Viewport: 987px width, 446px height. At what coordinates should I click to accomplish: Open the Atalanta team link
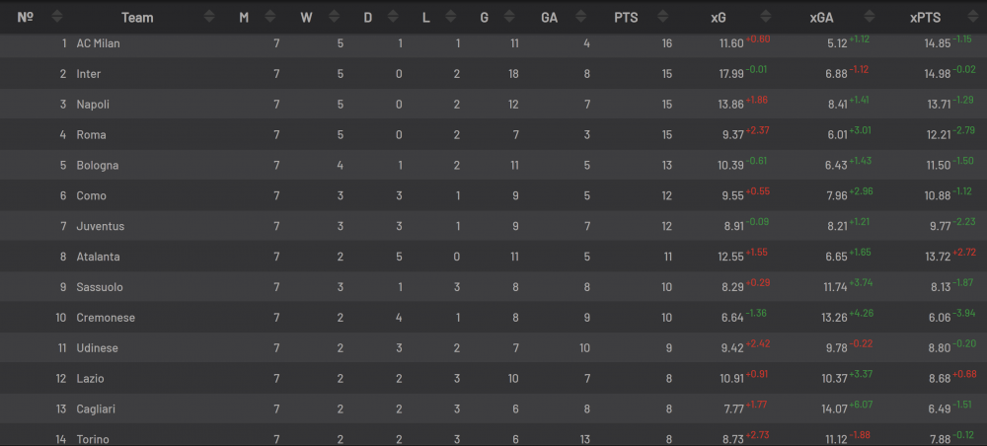tap(99, 257)
